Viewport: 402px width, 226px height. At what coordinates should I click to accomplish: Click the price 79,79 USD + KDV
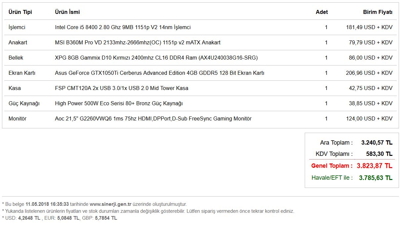click(371, 42)
